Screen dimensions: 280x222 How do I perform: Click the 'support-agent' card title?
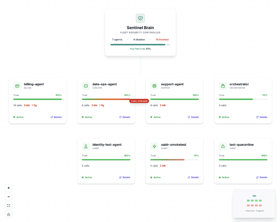point(172,84)
